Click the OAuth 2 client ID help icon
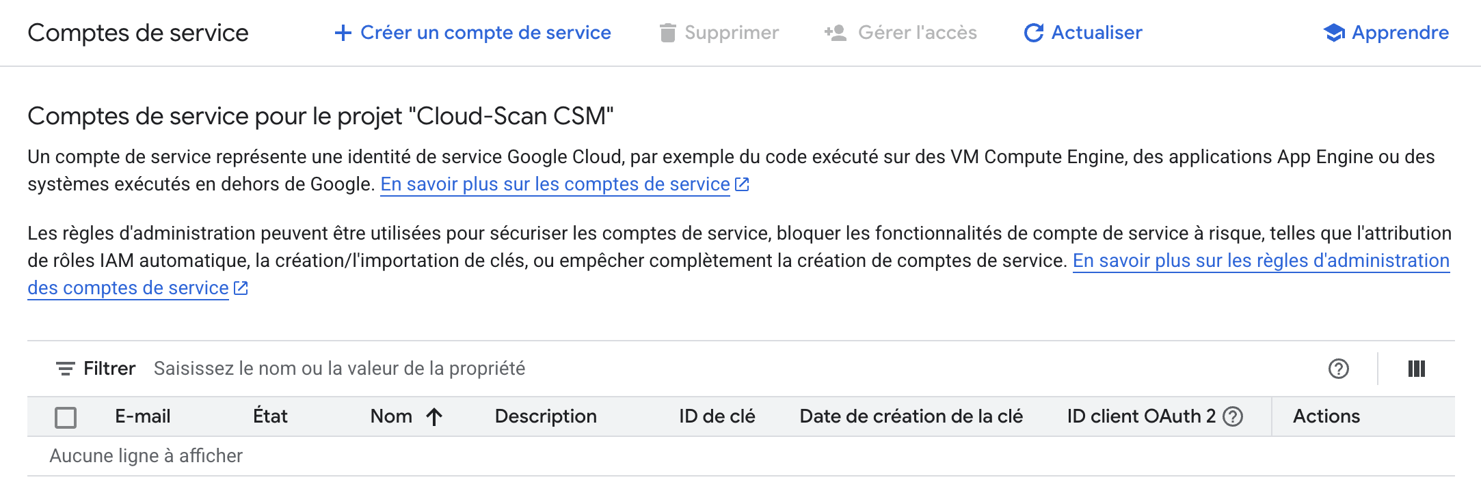Viewport: 1481px width, 497px height. 1232,416
